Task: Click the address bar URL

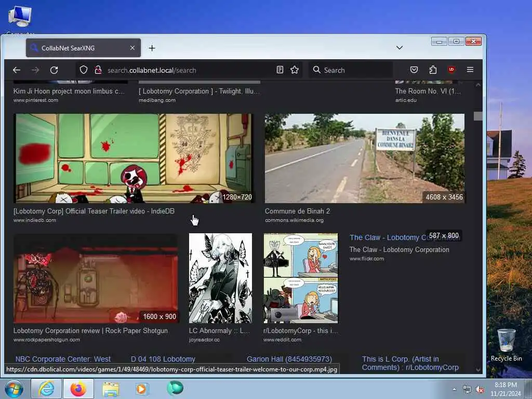Action: coord(152,70)
